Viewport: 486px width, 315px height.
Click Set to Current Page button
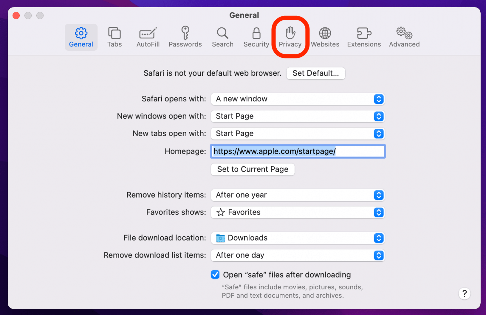click(x=253, y=169)
